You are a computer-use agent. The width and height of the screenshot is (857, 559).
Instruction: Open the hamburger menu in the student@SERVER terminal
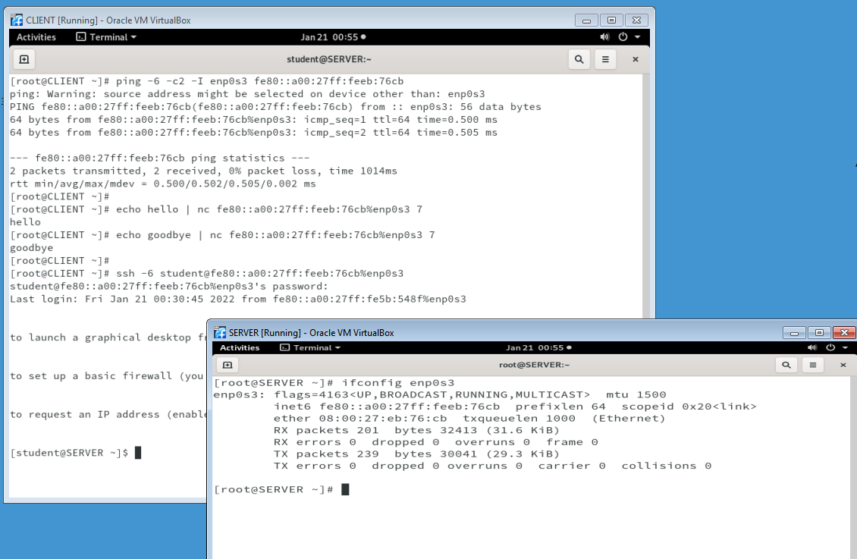click(x=605, y=59)
